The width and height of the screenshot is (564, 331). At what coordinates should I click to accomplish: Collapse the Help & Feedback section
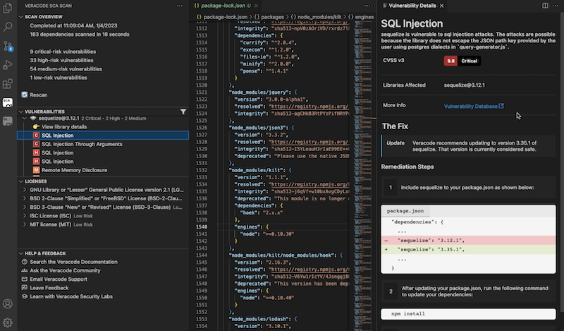point(21,253)
